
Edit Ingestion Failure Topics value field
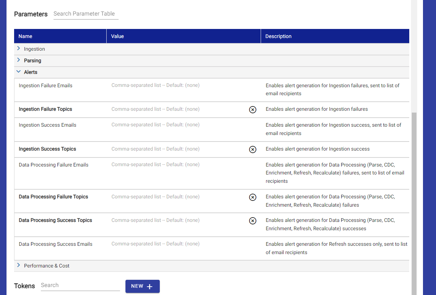tap(179, 109)
